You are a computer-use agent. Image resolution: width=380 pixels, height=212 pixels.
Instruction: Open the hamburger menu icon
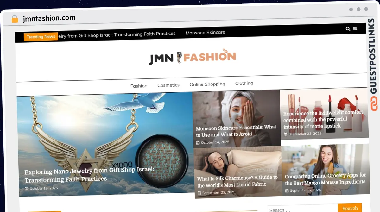pyautogui.click(x=356, y=28)
